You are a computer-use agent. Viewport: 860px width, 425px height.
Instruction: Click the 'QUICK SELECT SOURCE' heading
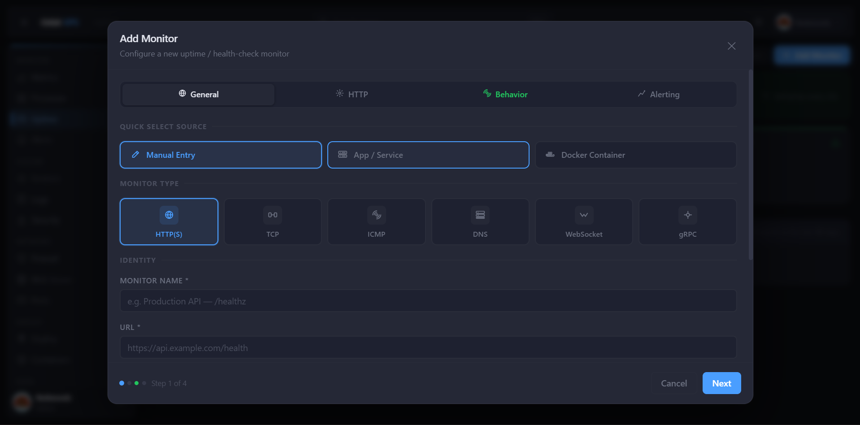163,126
